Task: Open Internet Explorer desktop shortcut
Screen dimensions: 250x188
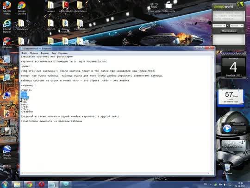Action: tap(7, 26)
